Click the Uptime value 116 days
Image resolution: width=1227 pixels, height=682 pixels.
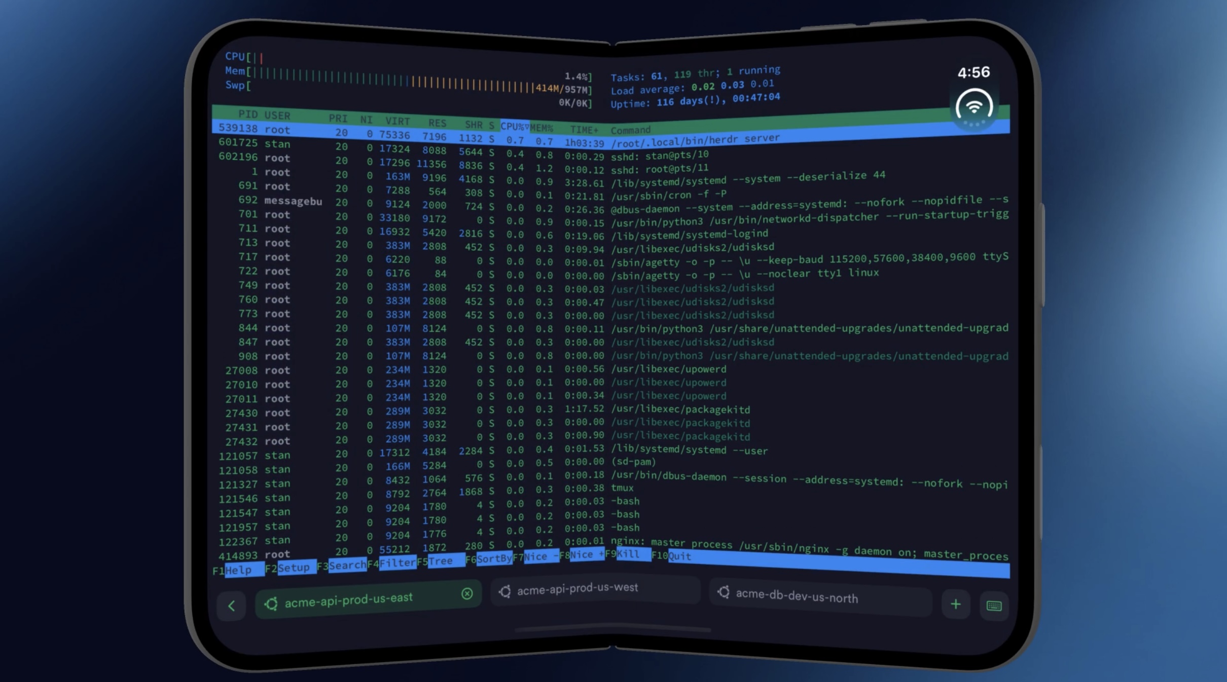pyautogui.click(x=692, y=101)
